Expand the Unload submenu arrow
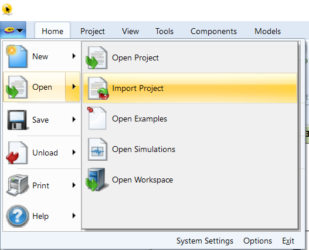309x250 pixels. tap(74, 153)
